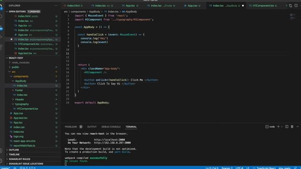This screenshot has width=301, height=169.
Task: Maximize panel with the up chevron
Action: (x=298, y=127)
